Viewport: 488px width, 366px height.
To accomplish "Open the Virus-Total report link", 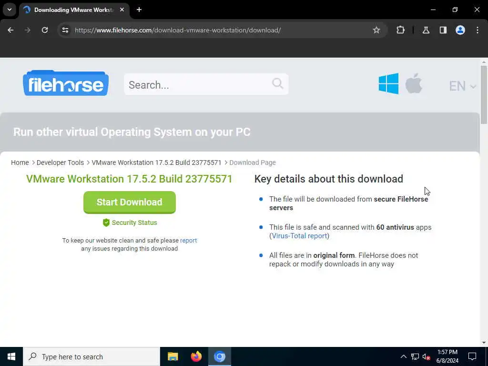I will click(299, 235).
